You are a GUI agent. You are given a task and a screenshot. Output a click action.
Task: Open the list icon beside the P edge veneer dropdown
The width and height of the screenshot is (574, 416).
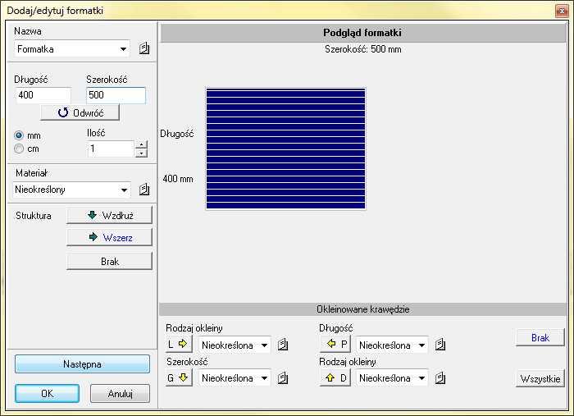coord(440,345)
